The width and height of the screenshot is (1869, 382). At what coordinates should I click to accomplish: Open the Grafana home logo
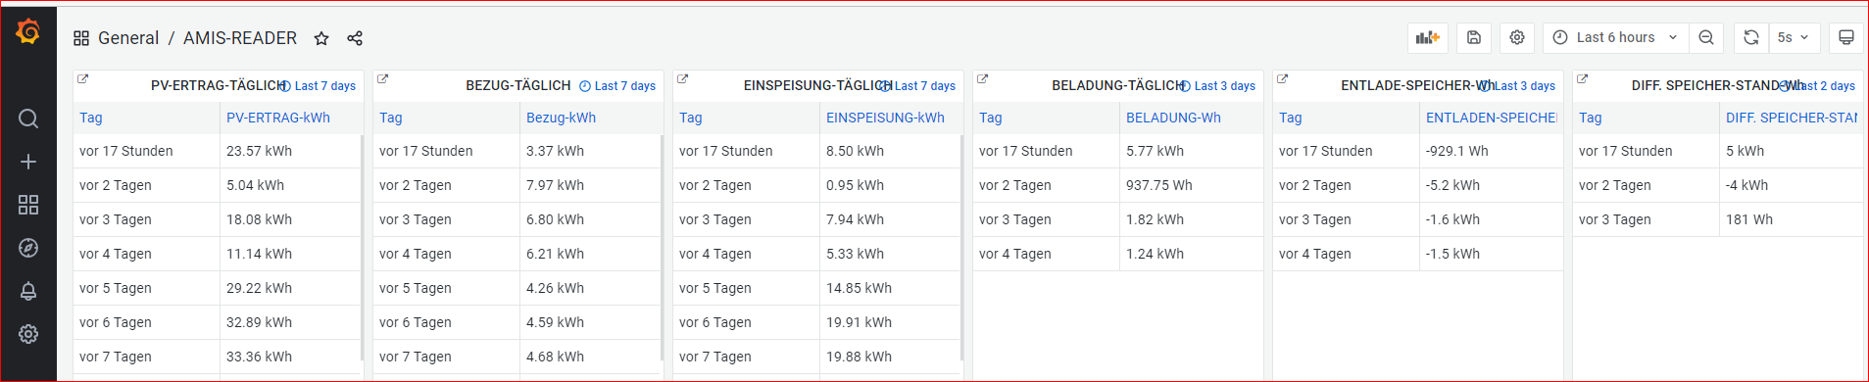coord(28,32)
